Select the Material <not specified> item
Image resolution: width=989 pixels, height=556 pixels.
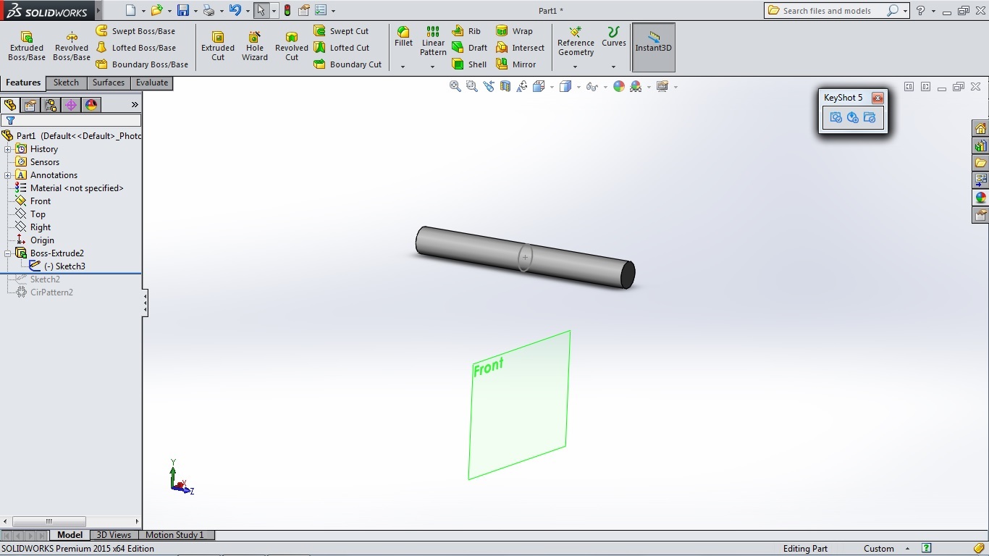(70, 188)
